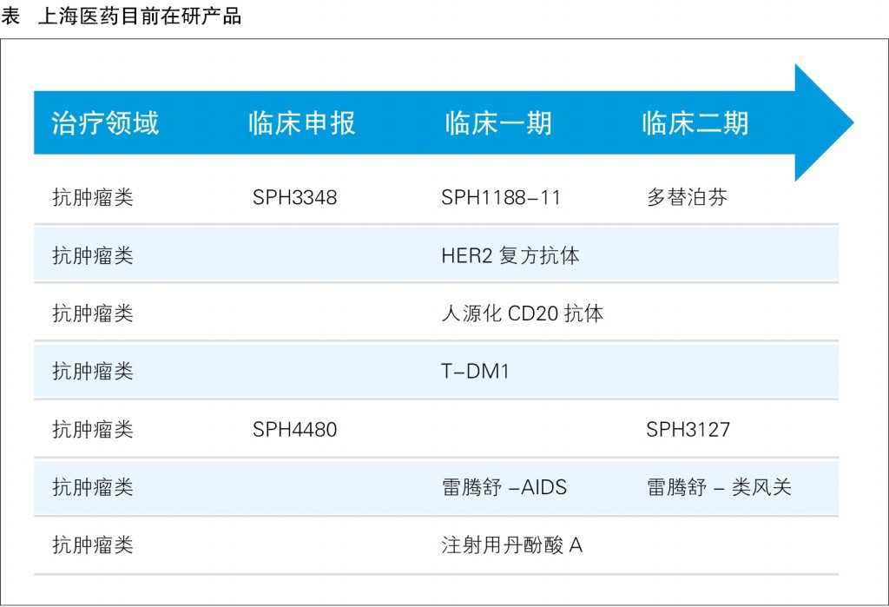
Task: Click 抗肿瘤类 in the T-DM1 row
Action: point(93,372)
